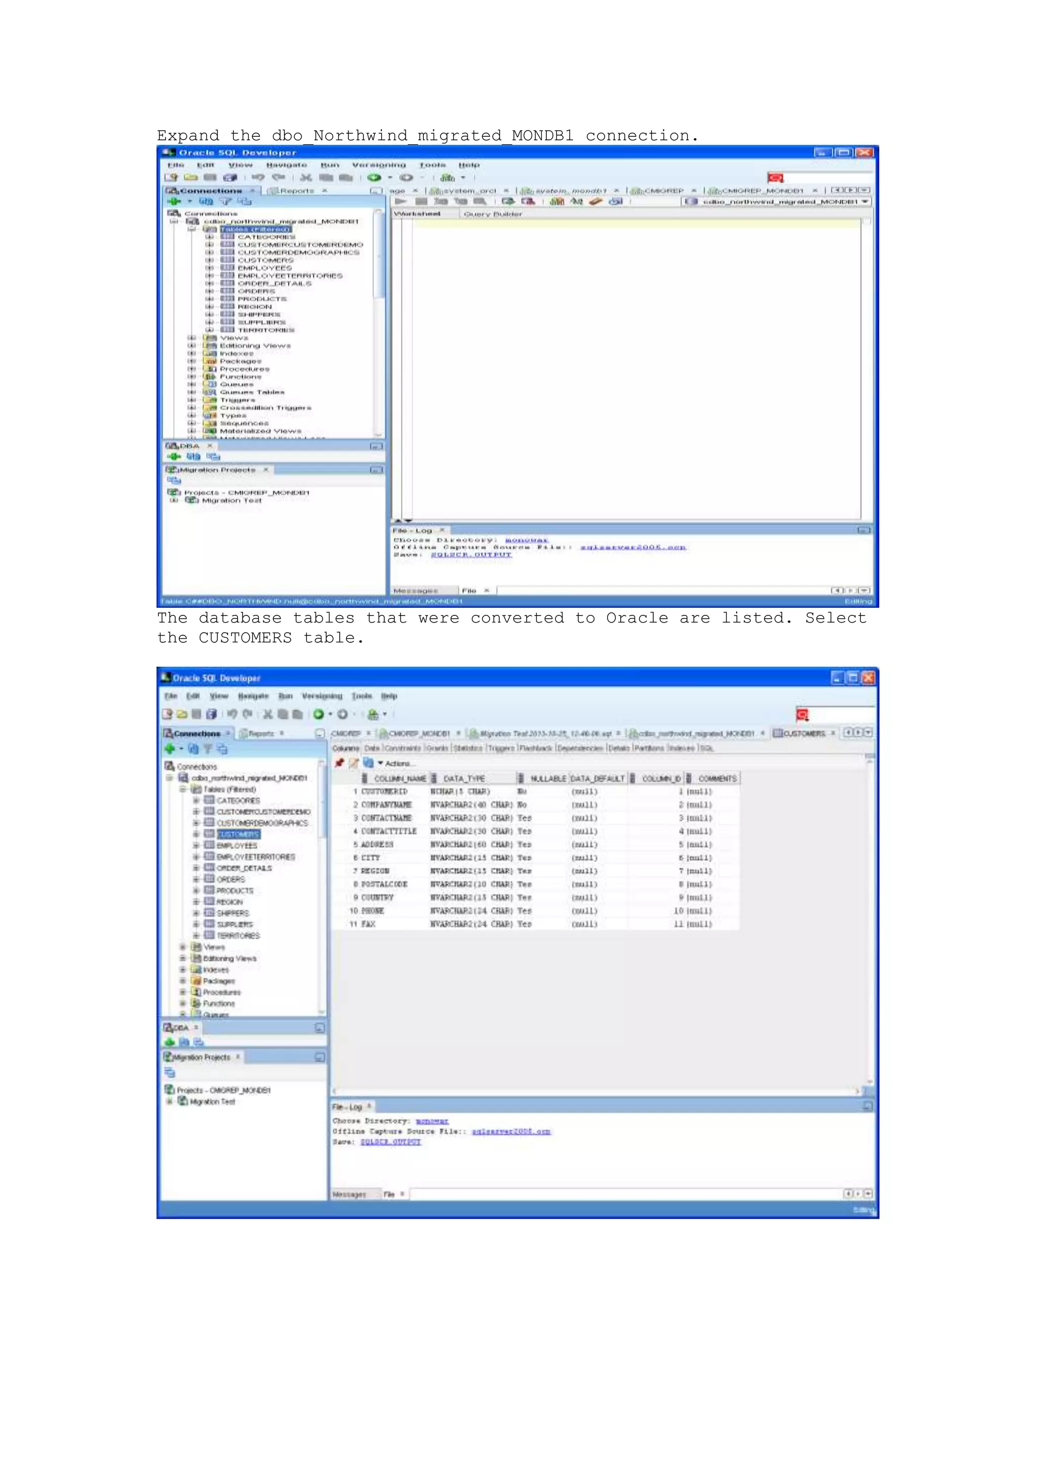Collapse Tables (Filtered) node in upper screenshot
Viewport: 1037px width, 1467px height.
click(191, 229)
